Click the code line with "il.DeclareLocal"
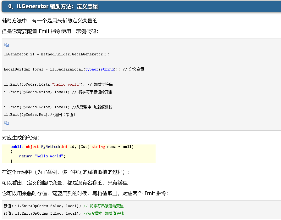 (74, 69)
